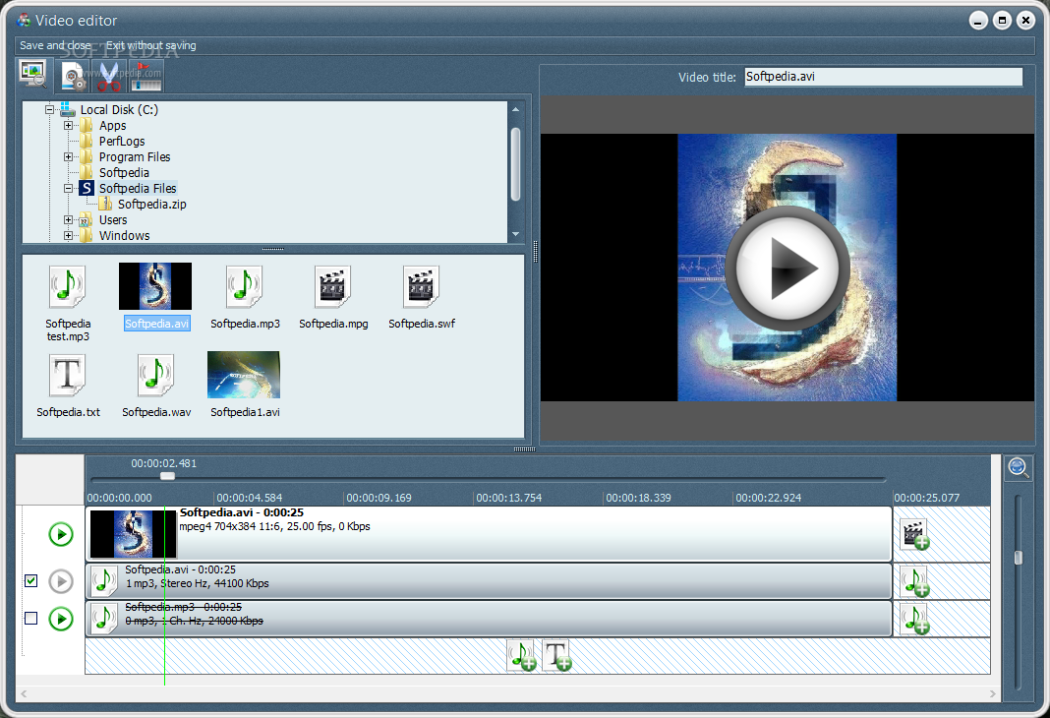Click Save and close menu item
Screen dimensions: 1050x718
[x=55, y=45]
